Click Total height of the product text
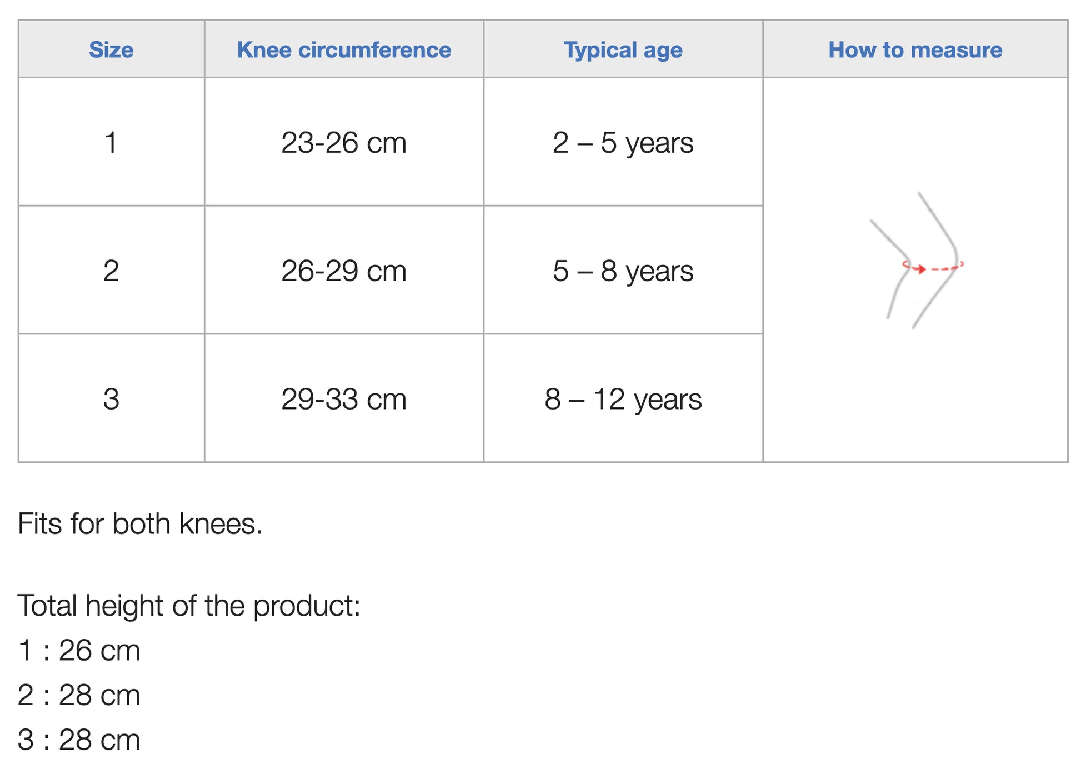 point(189,606)
